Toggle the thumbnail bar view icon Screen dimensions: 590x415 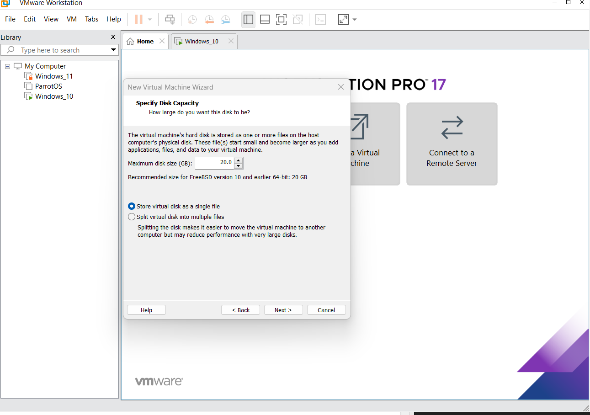pos(265,19)
